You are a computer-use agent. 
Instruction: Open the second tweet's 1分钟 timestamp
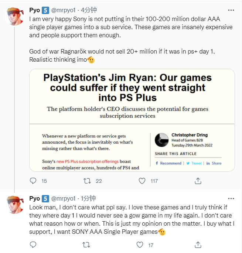88,198
